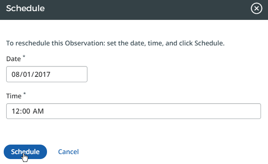Viewport: 268px width, 164px height.
Task: Select the minutes 00 in the time field
Action: tap(26, 111)
